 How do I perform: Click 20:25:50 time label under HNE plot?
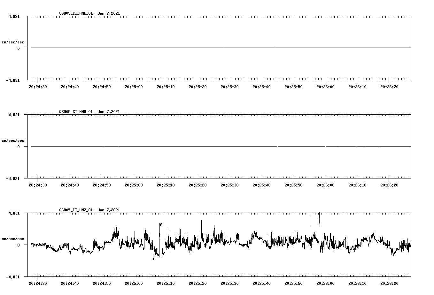pyautogui.click(x=293, y=87)
